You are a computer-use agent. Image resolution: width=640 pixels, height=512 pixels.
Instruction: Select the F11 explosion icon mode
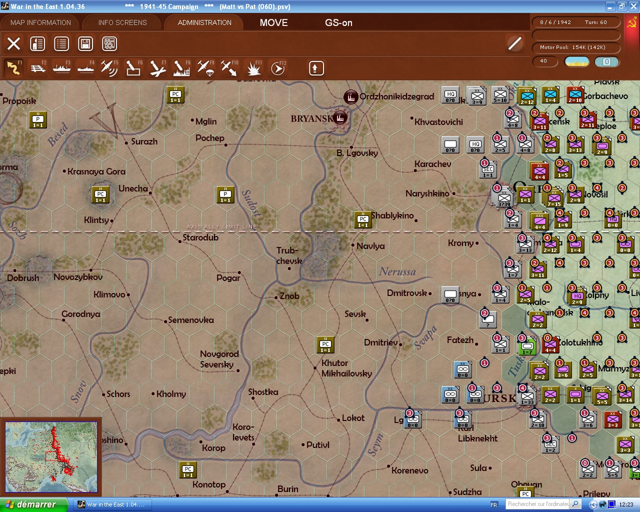pos(253,68)
